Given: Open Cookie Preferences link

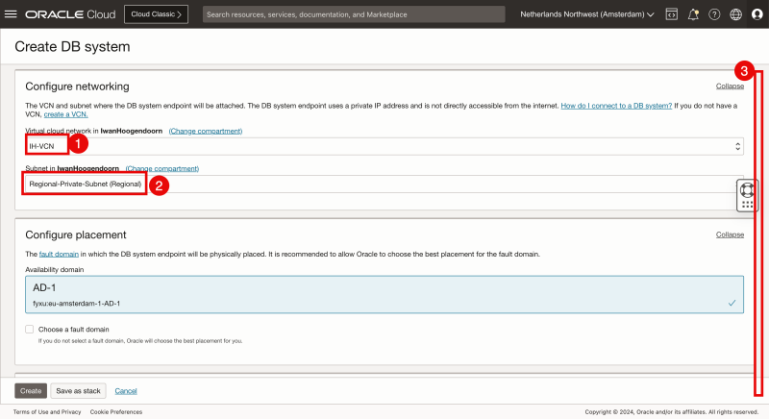Looking at the screenshot, I should point(116,411).
